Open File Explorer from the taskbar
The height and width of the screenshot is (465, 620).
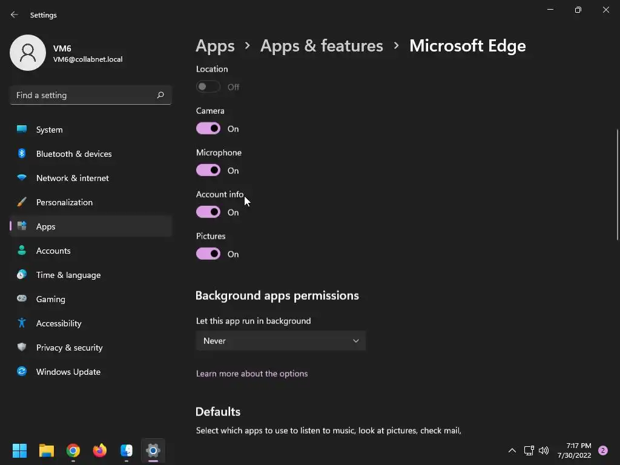[47, 450]
